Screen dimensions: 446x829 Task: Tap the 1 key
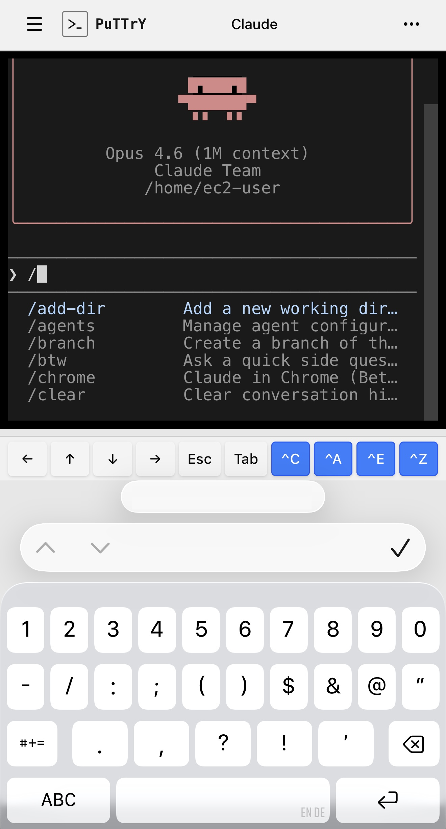[x=25, y=630]
